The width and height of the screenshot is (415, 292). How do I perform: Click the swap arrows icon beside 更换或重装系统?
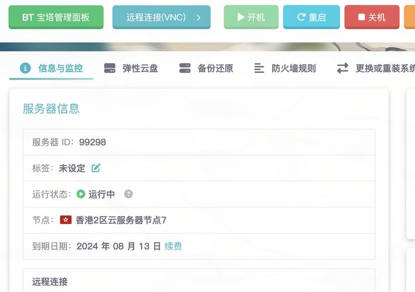(x=342, y=68)
